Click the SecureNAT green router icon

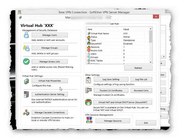pyautogui.click(x=88, y=102)
